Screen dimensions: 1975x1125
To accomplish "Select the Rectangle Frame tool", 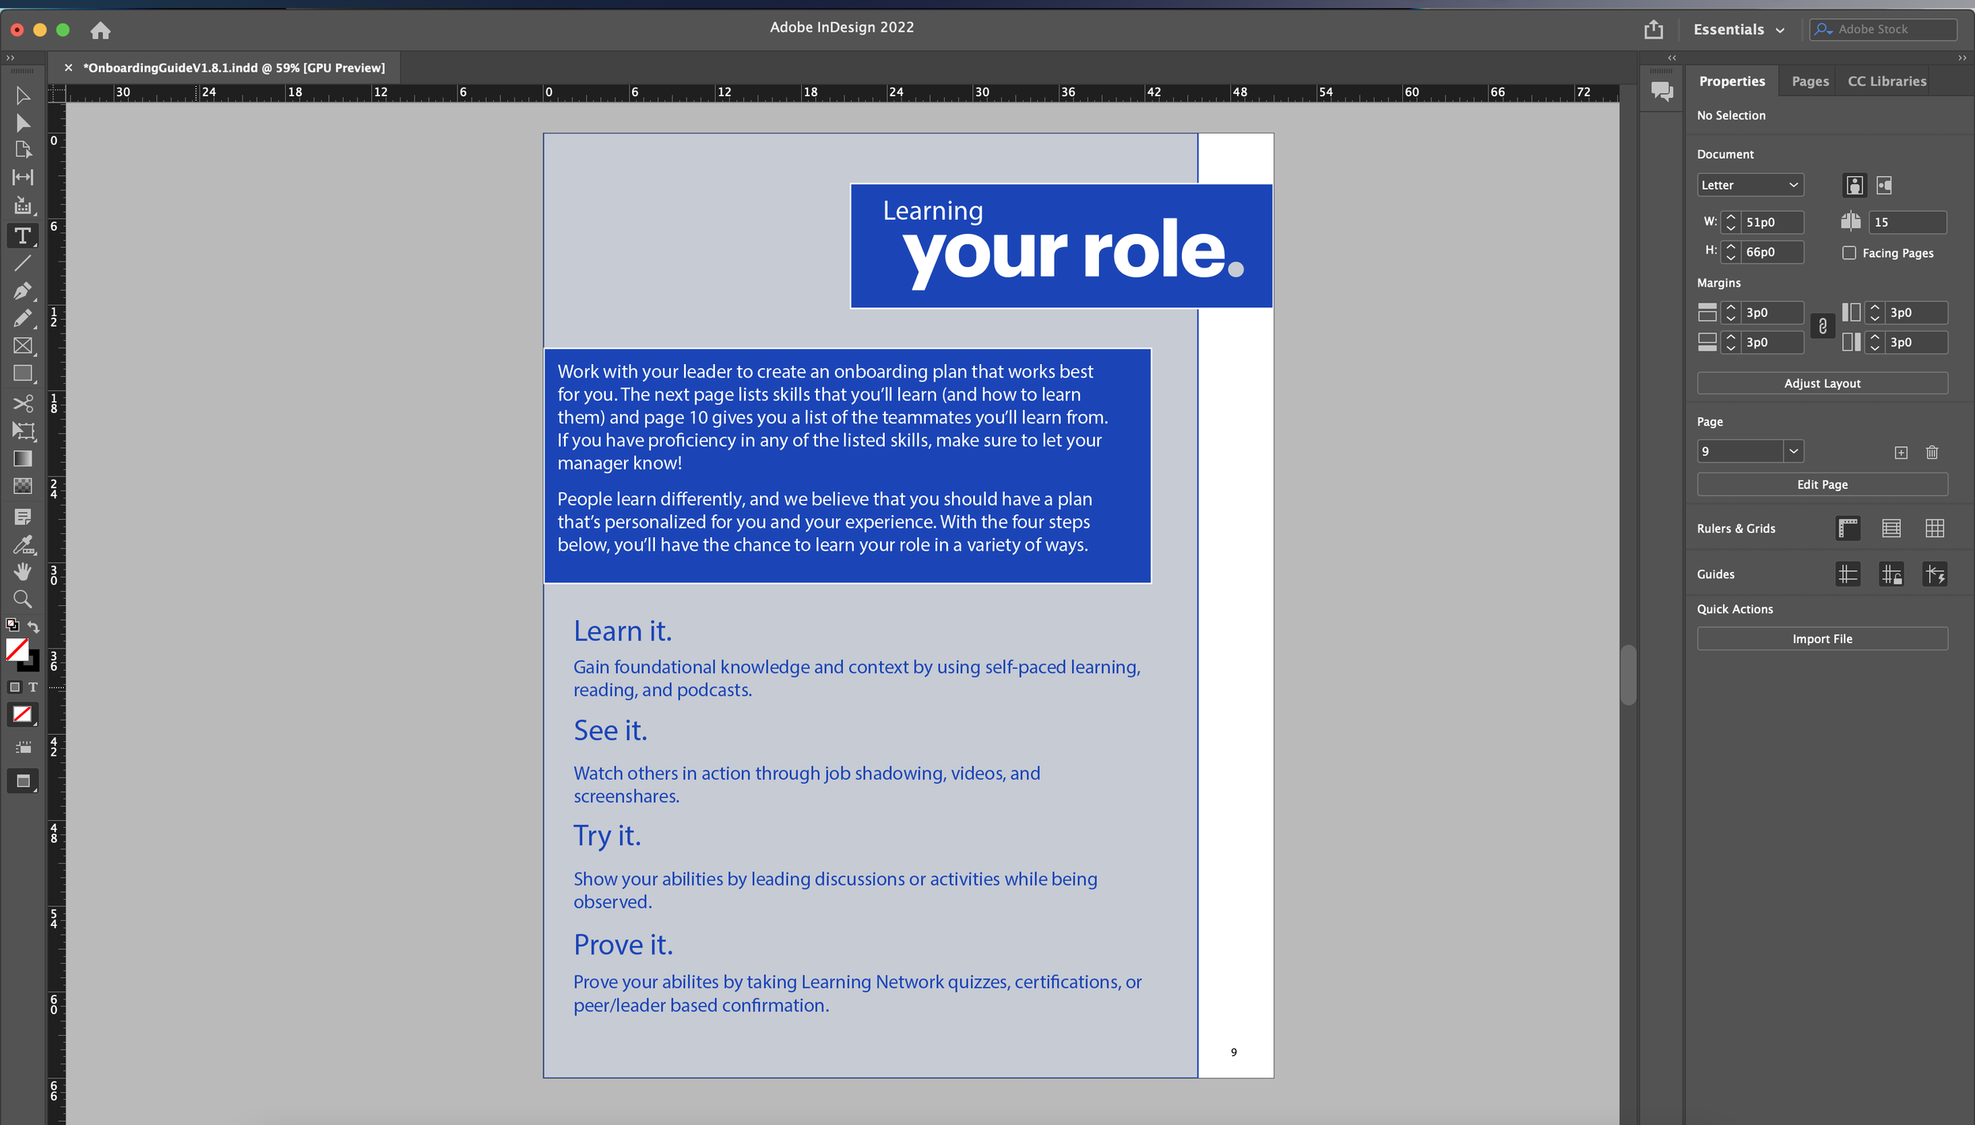I will point(22,345).
